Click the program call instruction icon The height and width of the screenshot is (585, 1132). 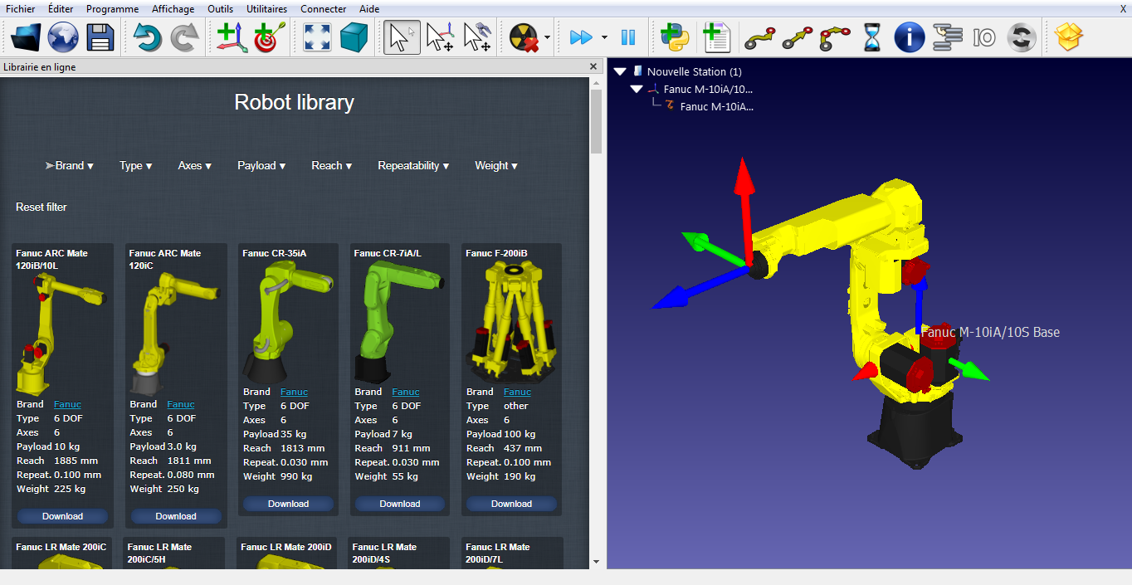[947, 37]
